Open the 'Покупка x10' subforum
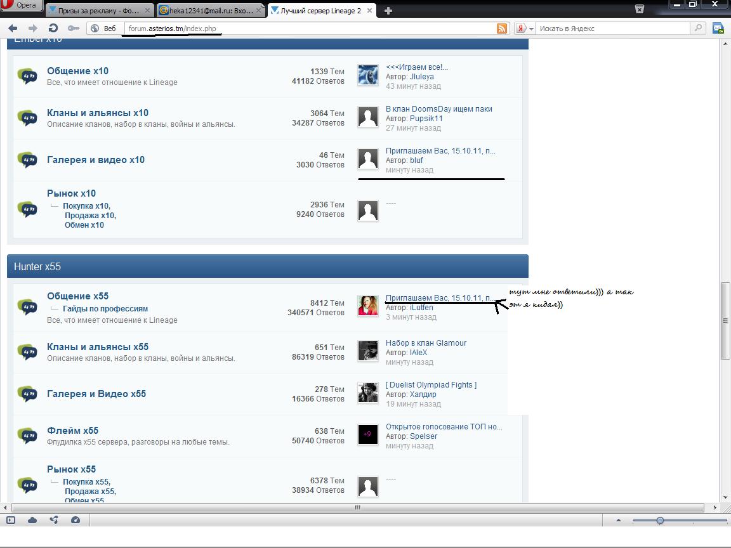Viewport: 731px width, 548px height. point(86,206)
